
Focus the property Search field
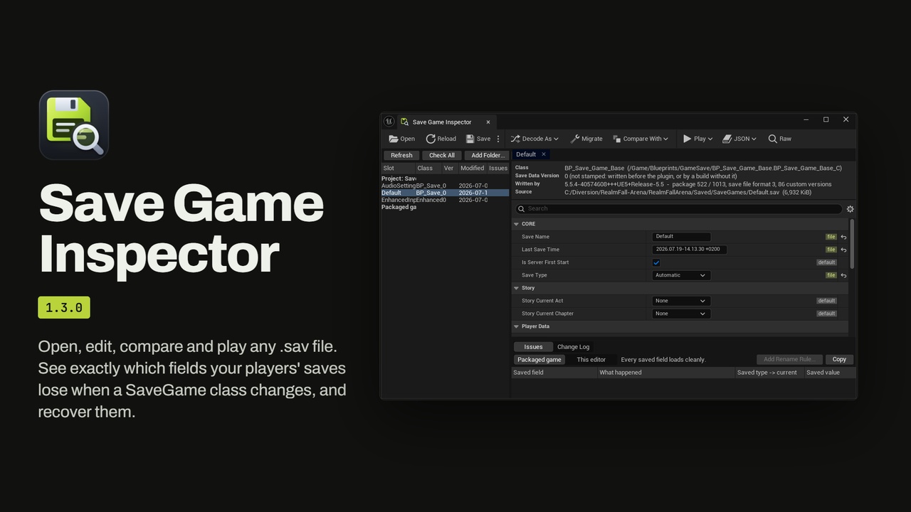tap(678, 209)
